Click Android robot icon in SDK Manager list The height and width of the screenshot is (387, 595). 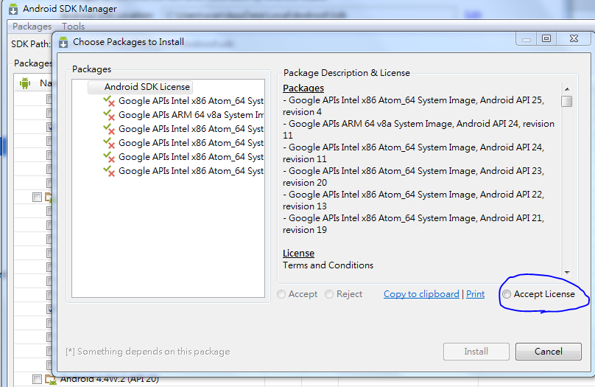[25, 83]
